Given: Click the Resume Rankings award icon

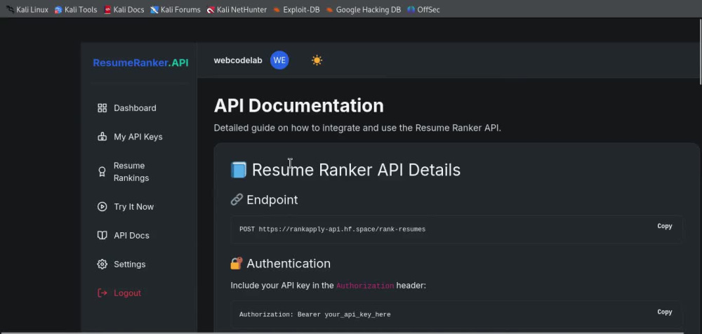Looking at the screenshot, I should tap(102, 171).
